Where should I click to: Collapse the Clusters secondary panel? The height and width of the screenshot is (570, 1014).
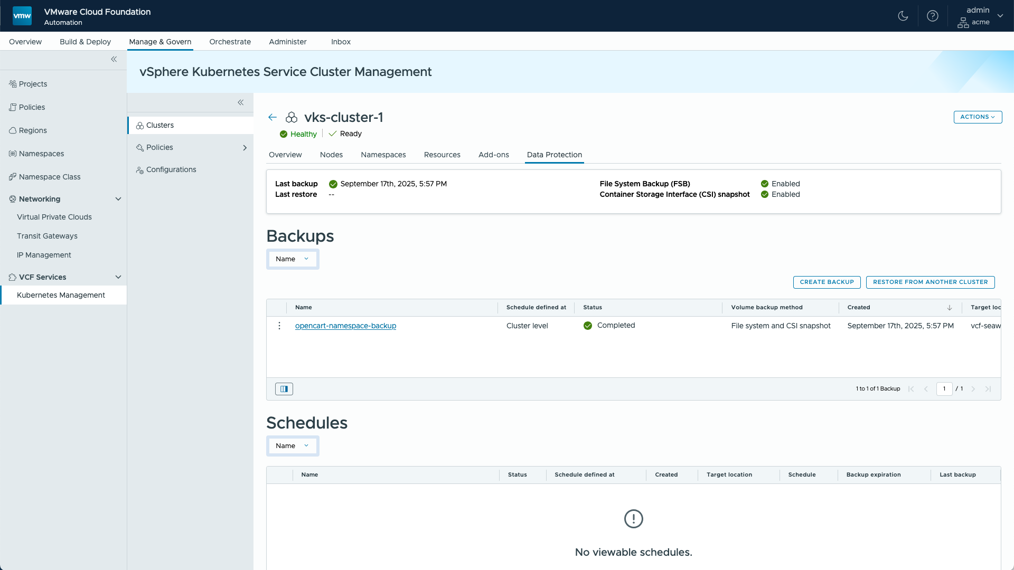click(x=240, y=102)
